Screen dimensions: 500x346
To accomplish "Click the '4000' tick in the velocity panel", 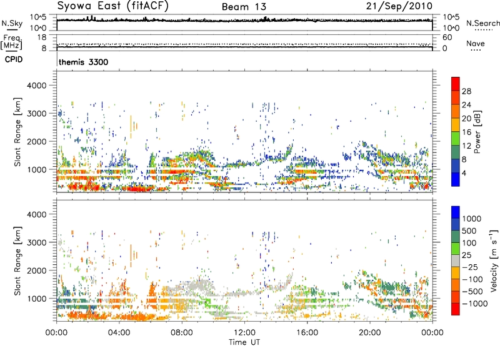I will 37,214.
